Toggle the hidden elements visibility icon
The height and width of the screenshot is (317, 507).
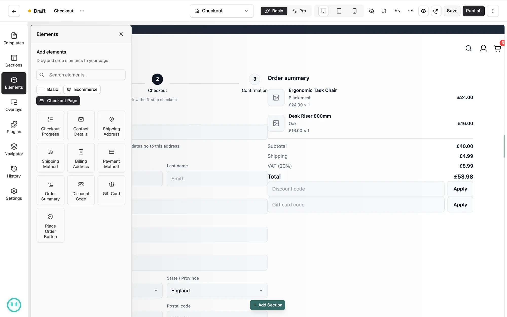(x=371, y=11)
